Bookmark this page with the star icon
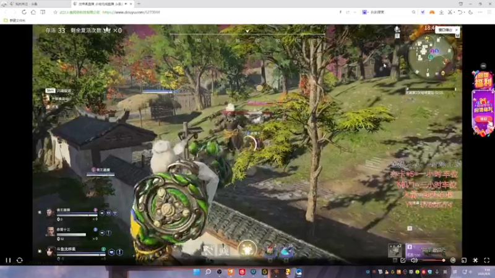Viewport: 495px width, 278px height. pos(55,12)
